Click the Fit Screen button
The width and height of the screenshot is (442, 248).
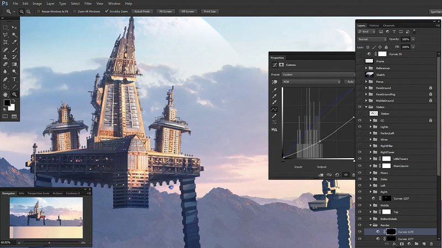pyautogui.click(x=165, y=12)
